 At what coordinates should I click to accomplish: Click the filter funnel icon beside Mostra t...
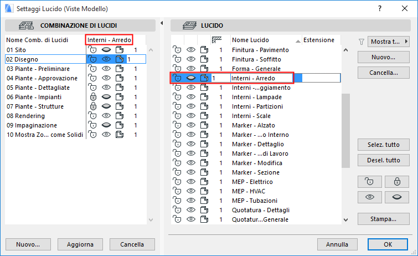[362, 42]
